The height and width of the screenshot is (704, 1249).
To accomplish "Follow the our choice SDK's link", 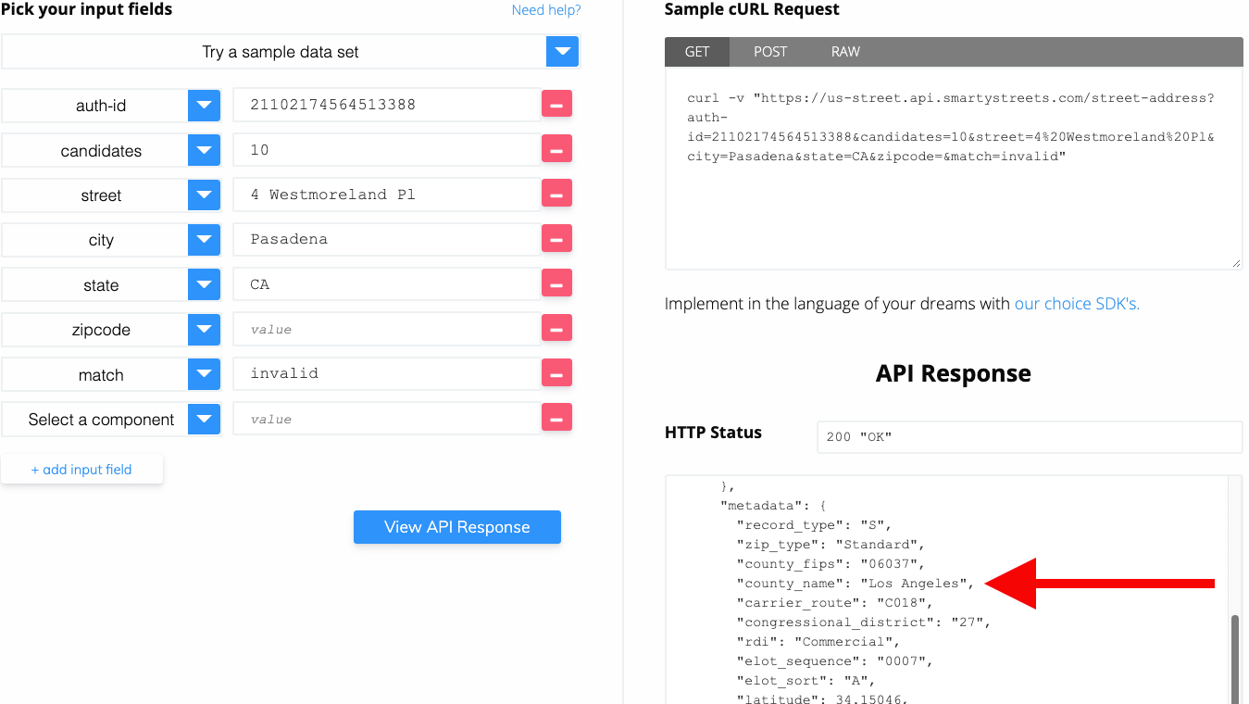I will pyautogui.click(x=1076, y=303).
